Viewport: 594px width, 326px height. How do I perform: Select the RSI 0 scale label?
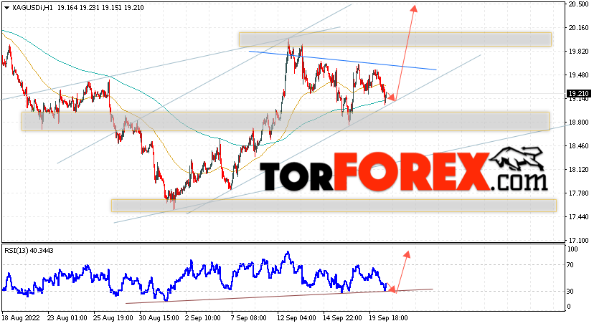[569, 307]
